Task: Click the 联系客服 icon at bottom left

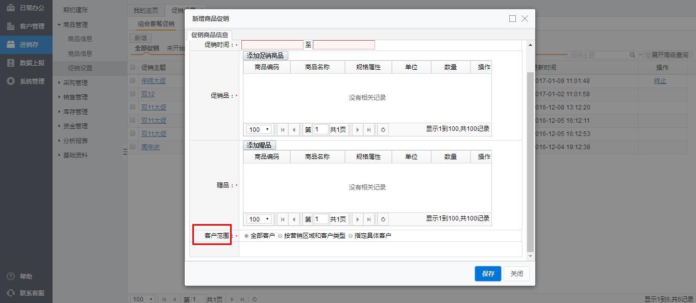Action: (x=11, y=293)
